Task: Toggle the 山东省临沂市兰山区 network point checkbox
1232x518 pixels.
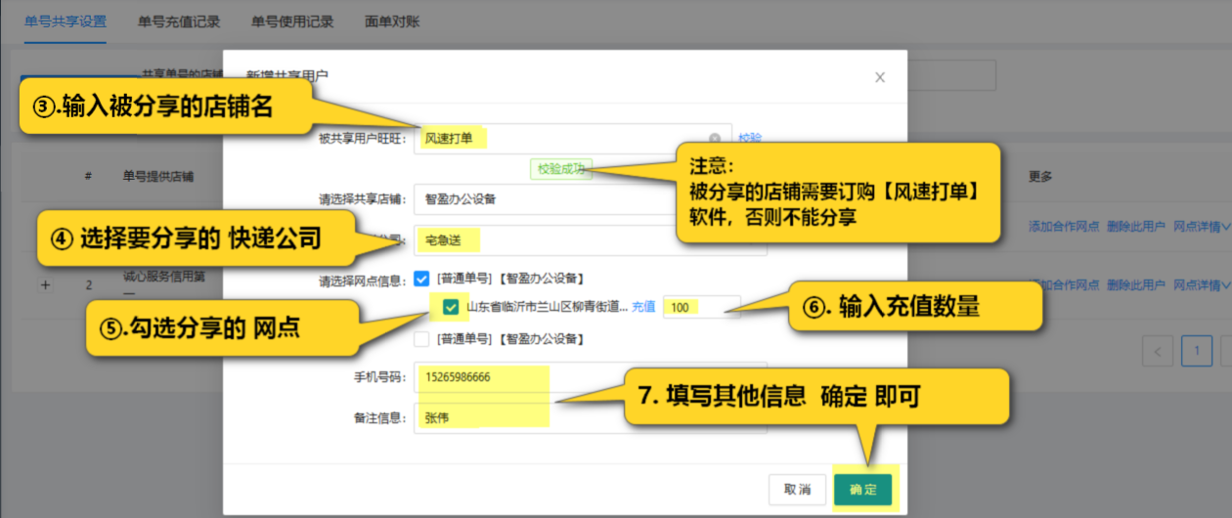Action: click(x=450, y=307)
